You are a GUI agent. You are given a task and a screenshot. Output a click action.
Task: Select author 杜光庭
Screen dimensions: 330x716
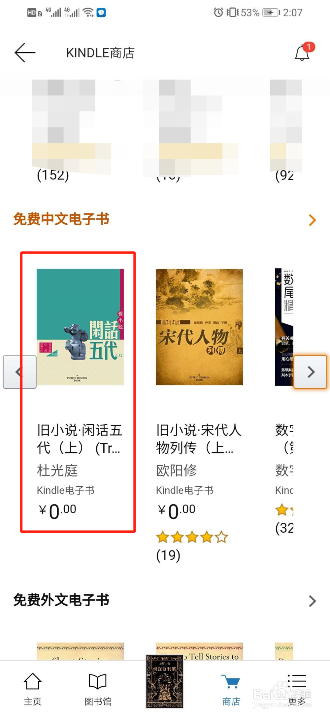click(x=57, y=470)
